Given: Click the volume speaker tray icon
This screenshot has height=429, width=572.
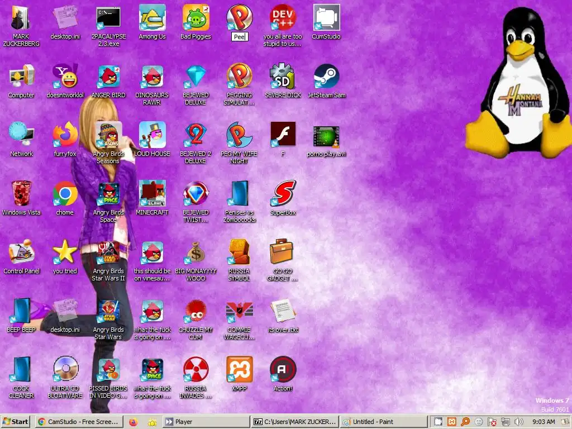Looking at the screenshot, I should [x=518, y=422].
